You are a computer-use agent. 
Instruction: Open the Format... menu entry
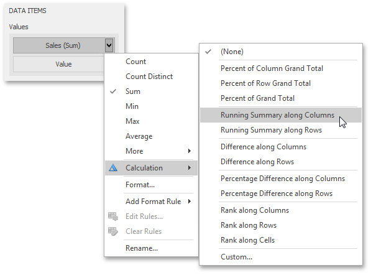(152, 185)
